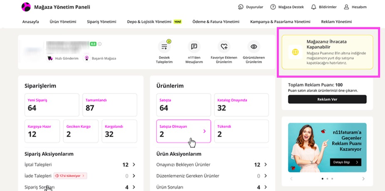The height and width of the screenshot is (191, 385).
Task: Open Depo & Lojistik Yönetimi menu
Action: 149,22
